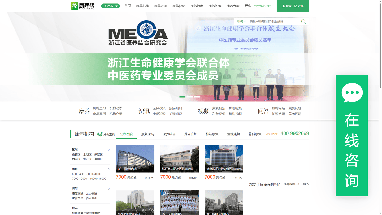Open the 武警浙江总队杭州医院康复科 thumbnail
Image resolution: width=382 pixels, height=215 pixels.
pyautogui.click(x=224, y=158)
